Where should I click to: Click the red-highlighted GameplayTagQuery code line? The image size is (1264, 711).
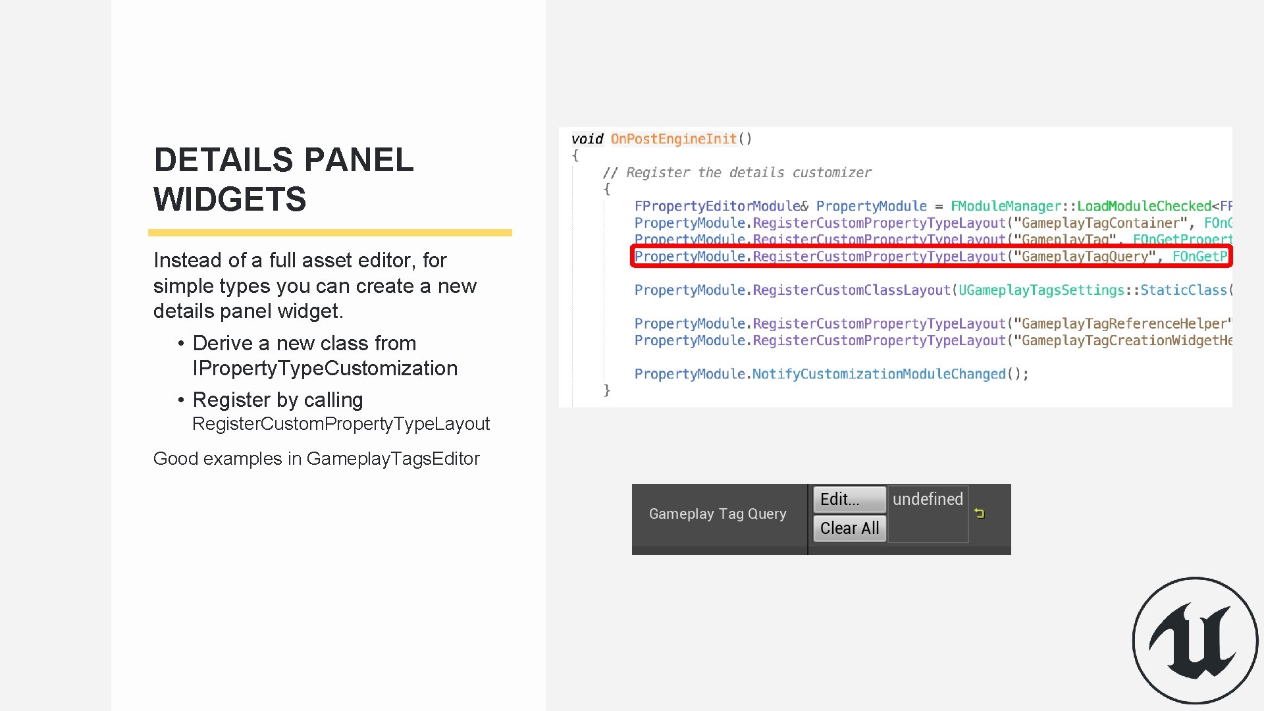coord(931,257)
